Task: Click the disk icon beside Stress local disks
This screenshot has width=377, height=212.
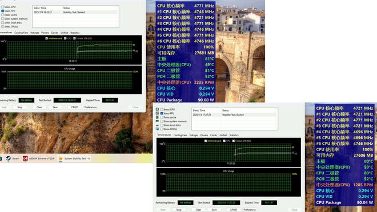Action: point(157,125)
